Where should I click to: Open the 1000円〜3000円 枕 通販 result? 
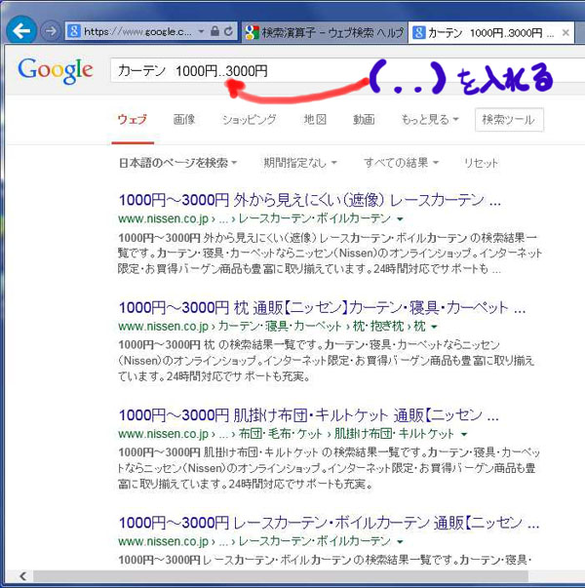tap(322, 308)
